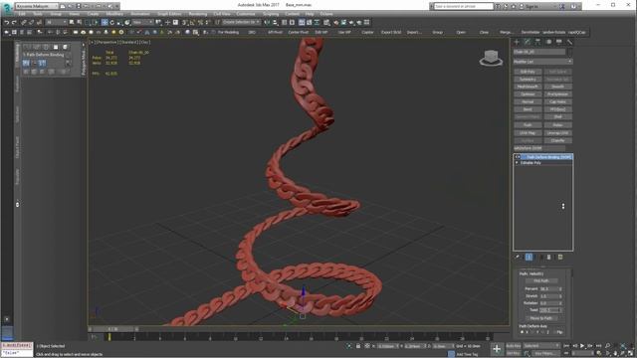637x358 pixels.
Task: Click the Center Pivot macro button
Action: [x=299, y=32]
